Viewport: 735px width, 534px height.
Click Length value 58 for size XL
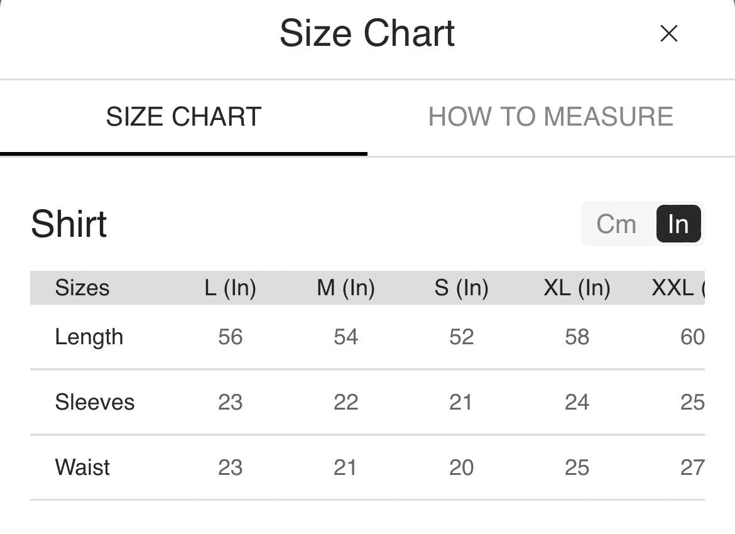point(577,337)
